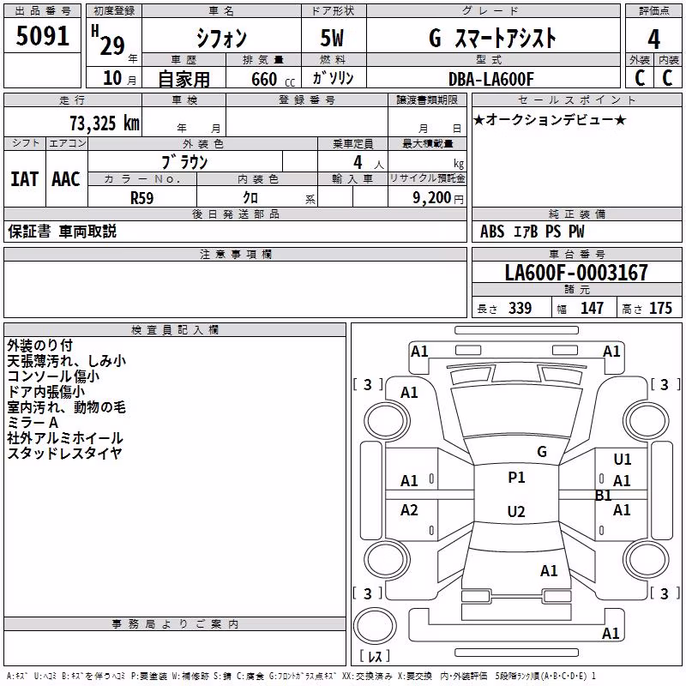
Task: Click inspector note 社外アルミホイール
Action: [x=65, y=437]
